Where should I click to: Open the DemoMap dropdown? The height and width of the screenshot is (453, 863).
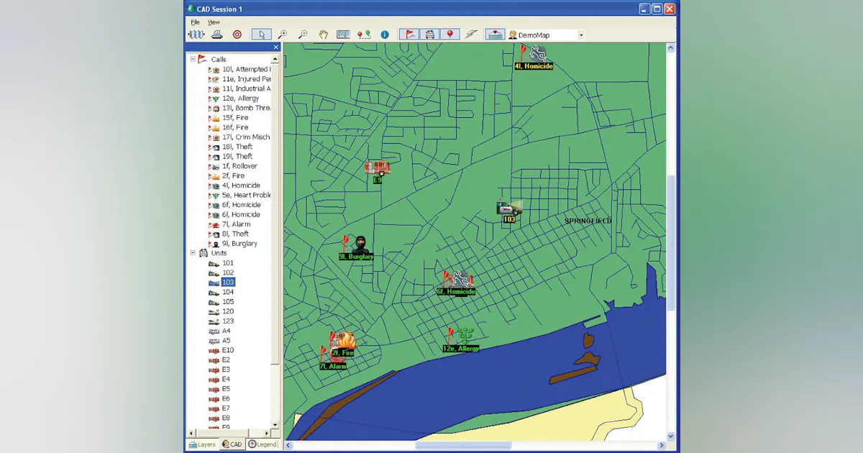[581, 35]
